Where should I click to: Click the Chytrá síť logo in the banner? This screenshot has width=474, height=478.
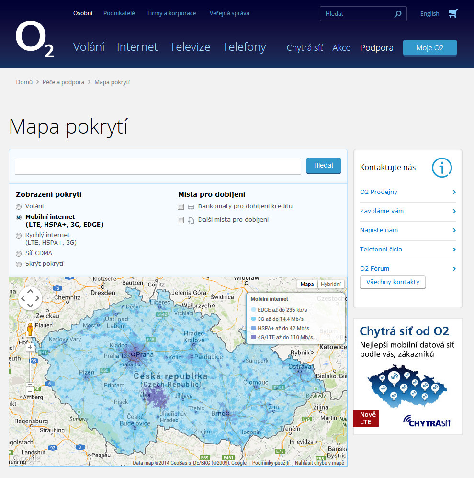[427, 421]
